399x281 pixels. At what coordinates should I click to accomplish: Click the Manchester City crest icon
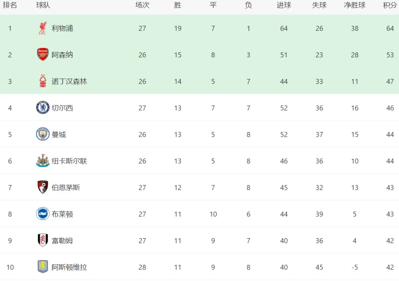click(43, 134)
